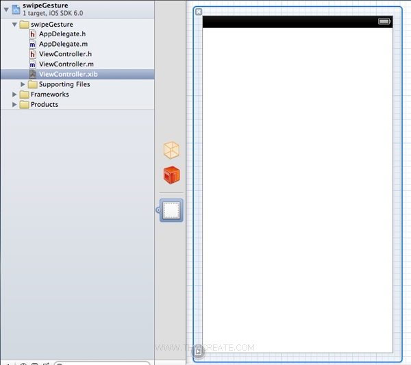
Task: Click the Xcode project blueprint icon
Action: (16, 10)
